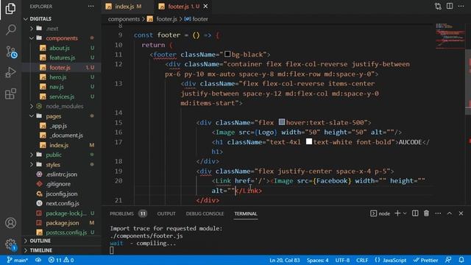
Task: Click the hover:text-slate-500 color swatch
Action: [281, 122]
